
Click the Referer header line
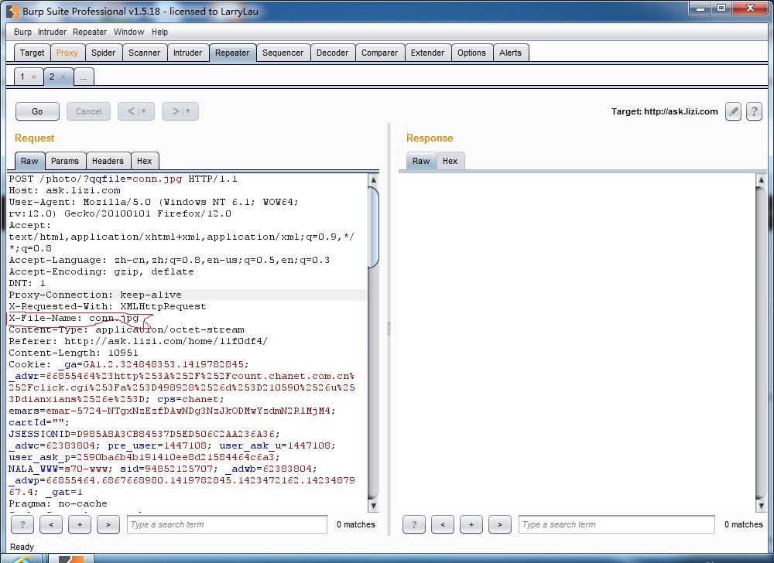coord(139,341)
